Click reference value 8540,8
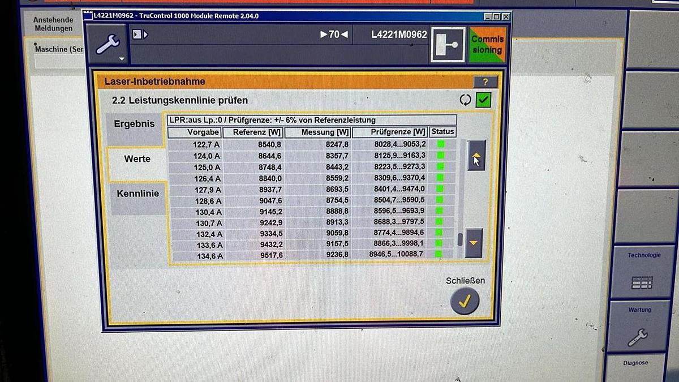Screen dimensions: 679x382 click(270, 145)
